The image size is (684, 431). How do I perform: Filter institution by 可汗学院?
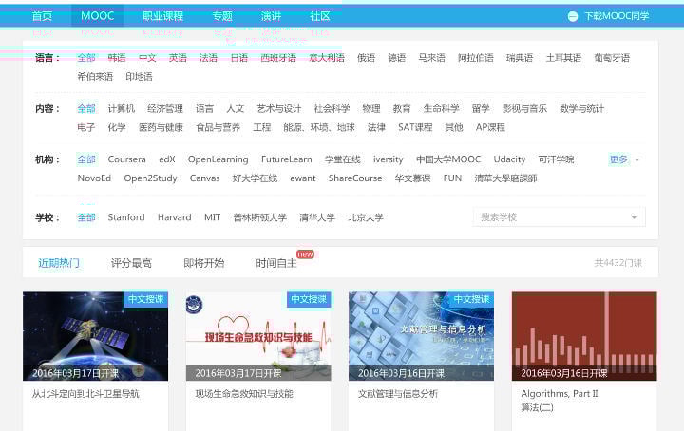click(556, 159)
